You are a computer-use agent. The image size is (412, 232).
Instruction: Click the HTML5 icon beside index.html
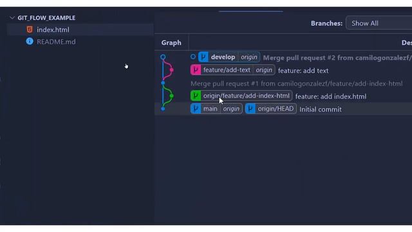click(x=30, y=30)
